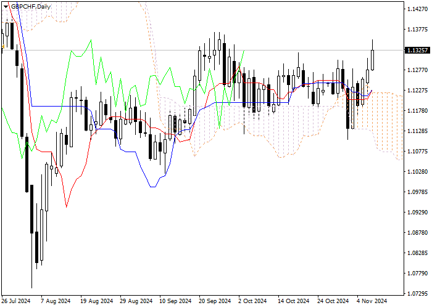Viewport: 432px width, 308px height.
Task: Select the 1.08780 price axis label
Action: [x=417, y=233]
